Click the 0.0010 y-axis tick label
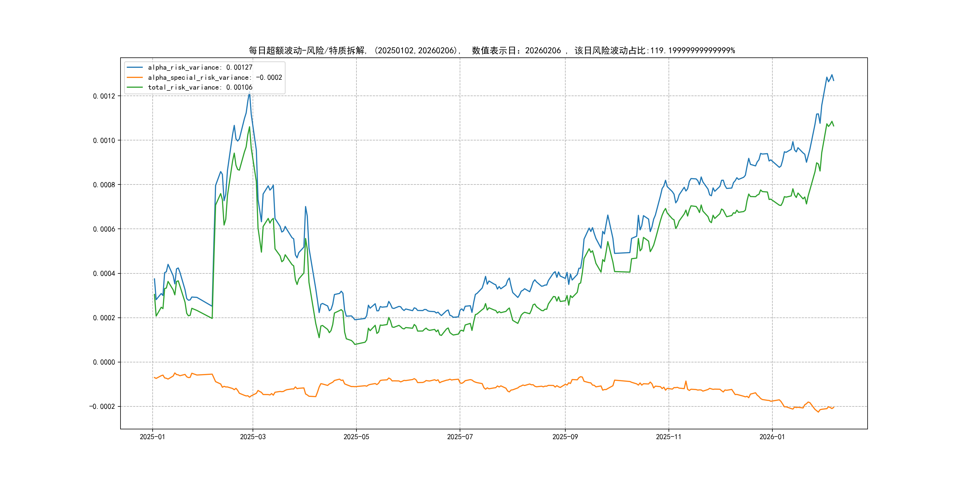The width and height of the screenshot is (964, 482). [x=104, y=140]
